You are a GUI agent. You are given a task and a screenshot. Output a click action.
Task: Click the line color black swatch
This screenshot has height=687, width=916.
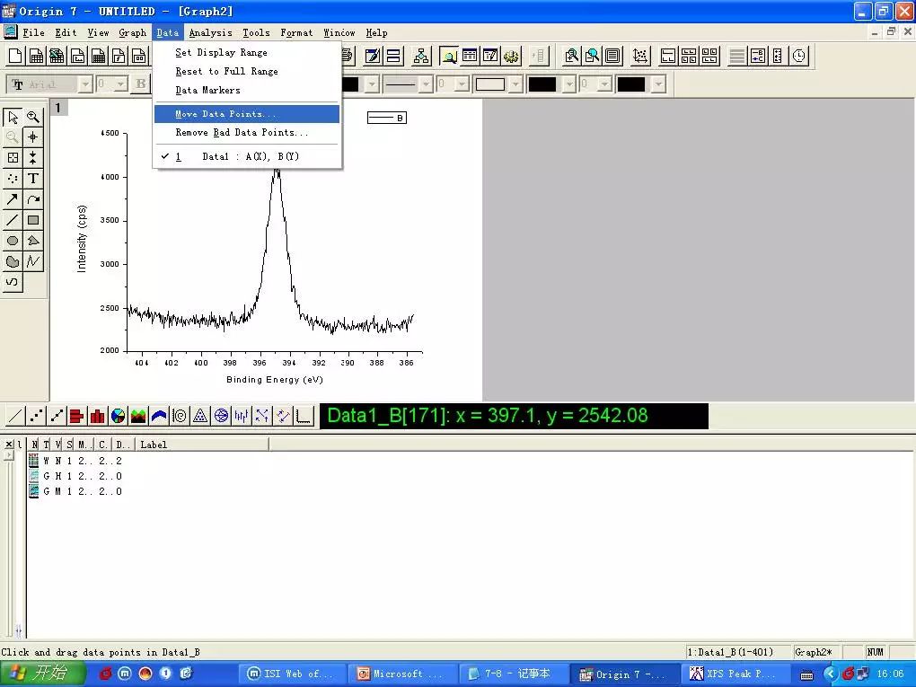[350, 84]
